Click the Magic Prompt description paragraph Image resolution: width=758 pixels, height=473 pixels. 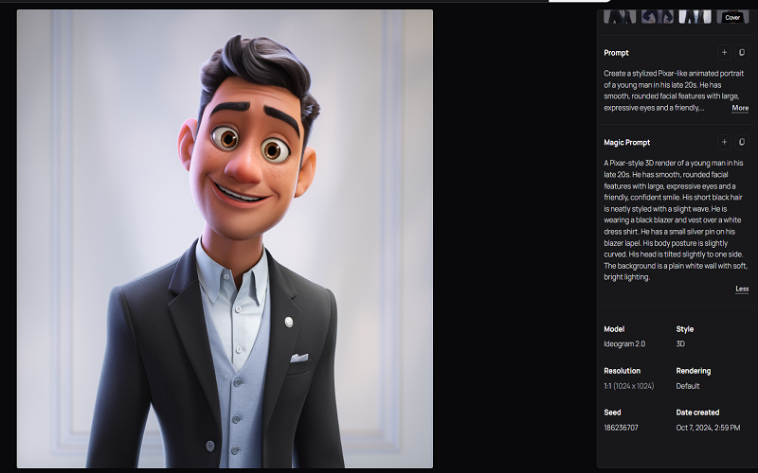click(x=675, y=220)
